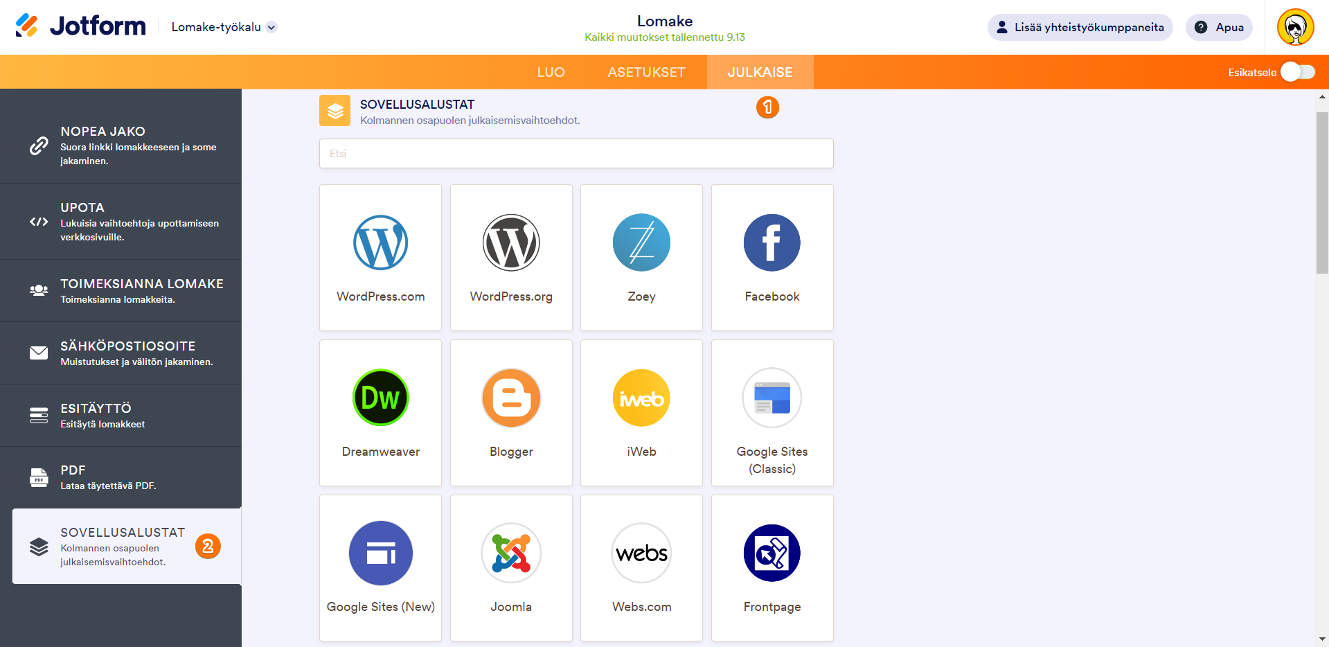Click the orange layers header icon
This screenshot has width=1329, height=647.
point(335,111)
